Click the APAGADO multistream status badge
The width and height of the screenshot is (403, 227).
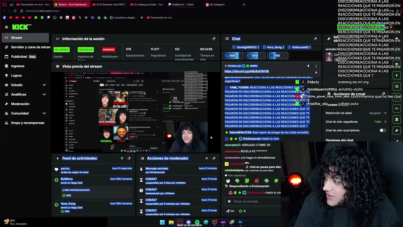(109, 49)
